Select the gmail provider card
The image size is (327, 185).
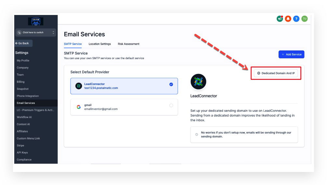pyautogui.click(x=124, y=107)
